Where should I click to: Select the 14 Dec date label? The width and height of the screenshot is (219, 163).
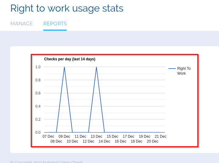pyautogui.click(x=104, y=141)
